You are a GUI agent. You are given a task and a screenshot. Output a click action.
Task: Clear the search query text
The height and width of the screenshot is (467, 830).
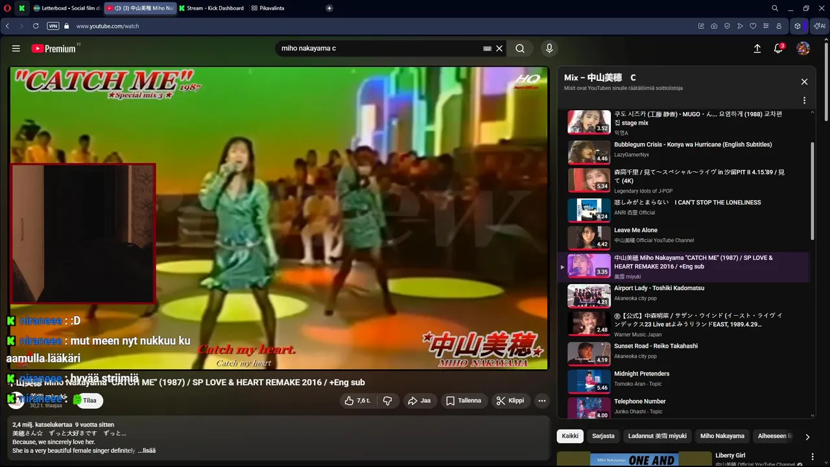[x=499, y=49]
